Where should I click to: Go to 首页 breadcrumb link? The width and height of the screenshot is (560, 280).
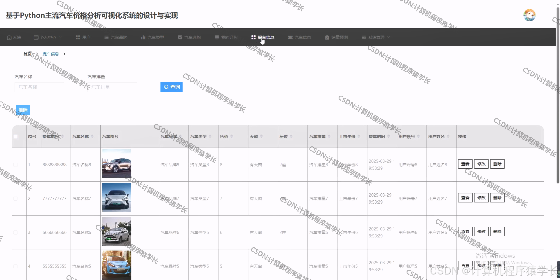27,54
